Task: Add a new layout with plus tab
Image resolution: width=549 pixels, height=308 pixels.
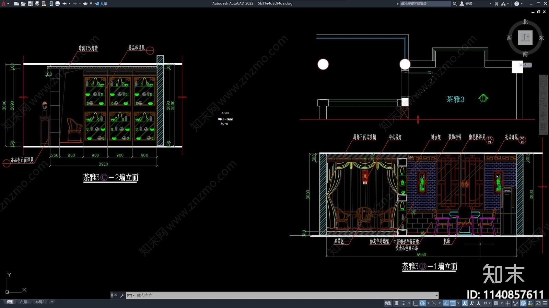Action: (52, 302)
